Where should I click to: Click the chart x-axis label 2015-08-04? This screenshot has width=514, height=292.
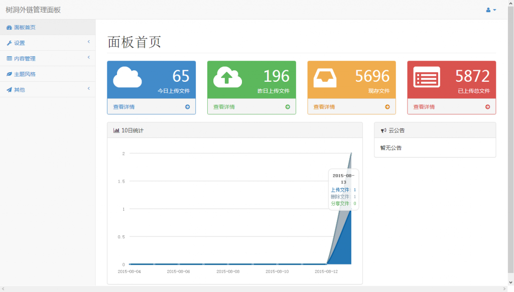pyautogui.click(x=129, y=271)
